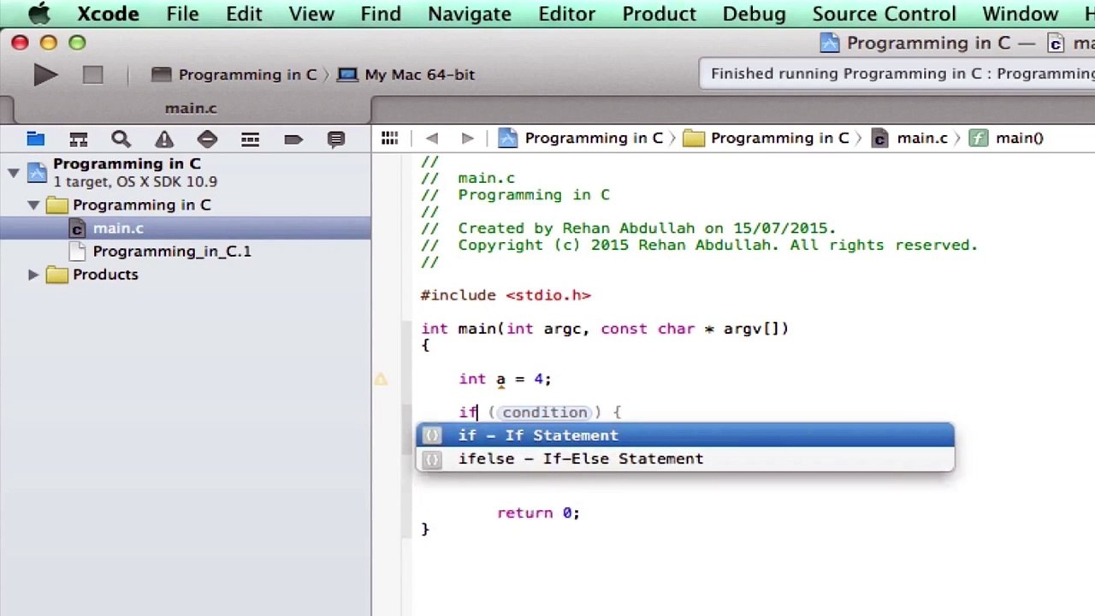Viewport: 1095px width, 616px height.
Task: Go forward with jump bar right arrow
Action: point(467,138)
